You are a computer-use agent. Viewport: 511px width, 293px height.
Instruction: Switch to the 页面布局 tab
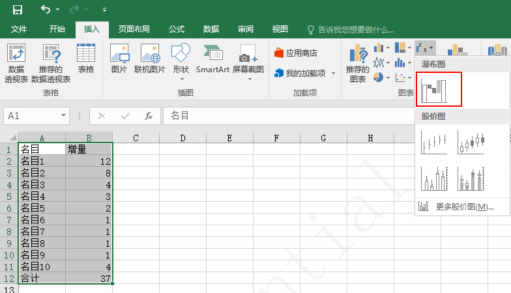coord(134,29)
